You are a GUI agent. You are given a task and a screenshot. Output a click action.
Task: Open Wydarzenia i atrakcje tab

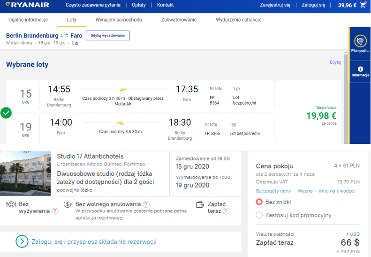click(238, 20)
